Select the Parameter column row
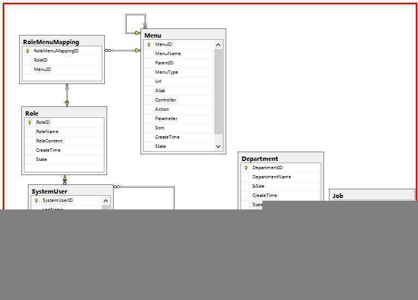 [x=178, y=119]
